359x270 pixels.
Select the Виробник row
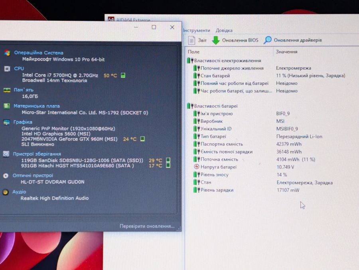239,121
